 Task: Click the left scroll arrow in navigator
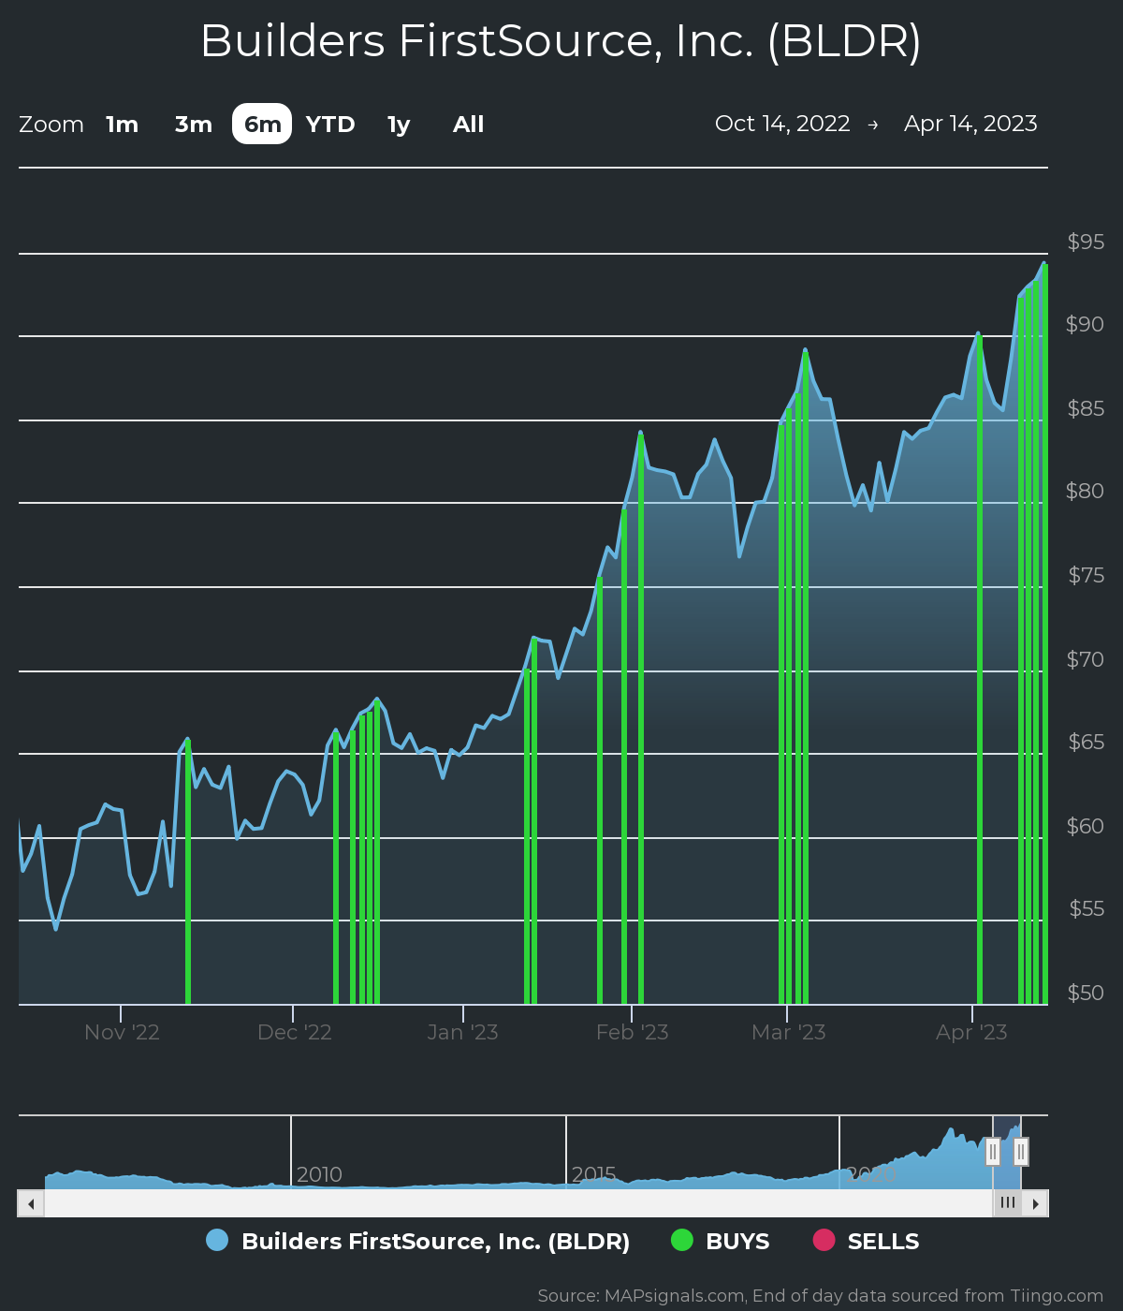coord(31,1203)
